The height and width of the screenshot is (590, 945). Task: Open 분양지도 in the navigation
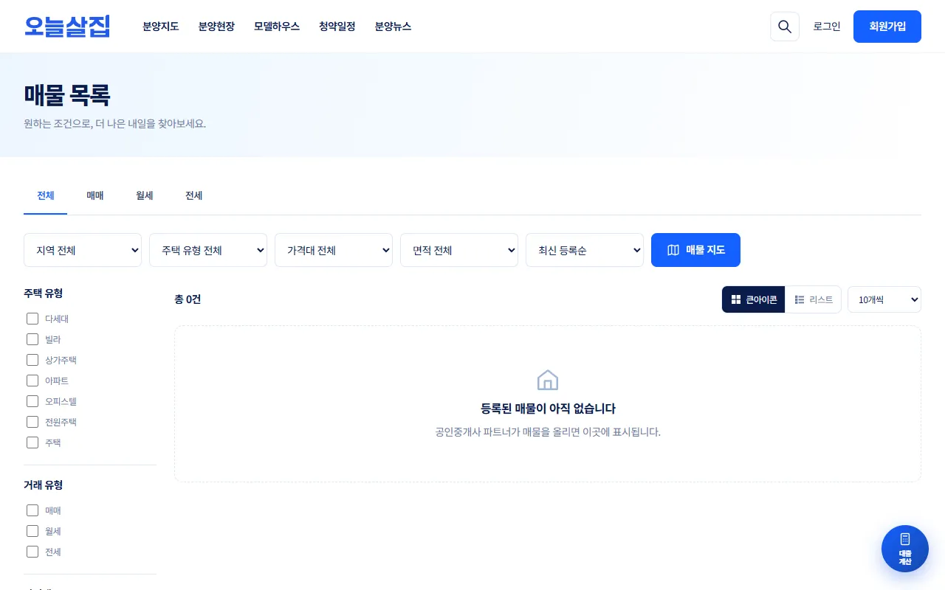point(161,27)
